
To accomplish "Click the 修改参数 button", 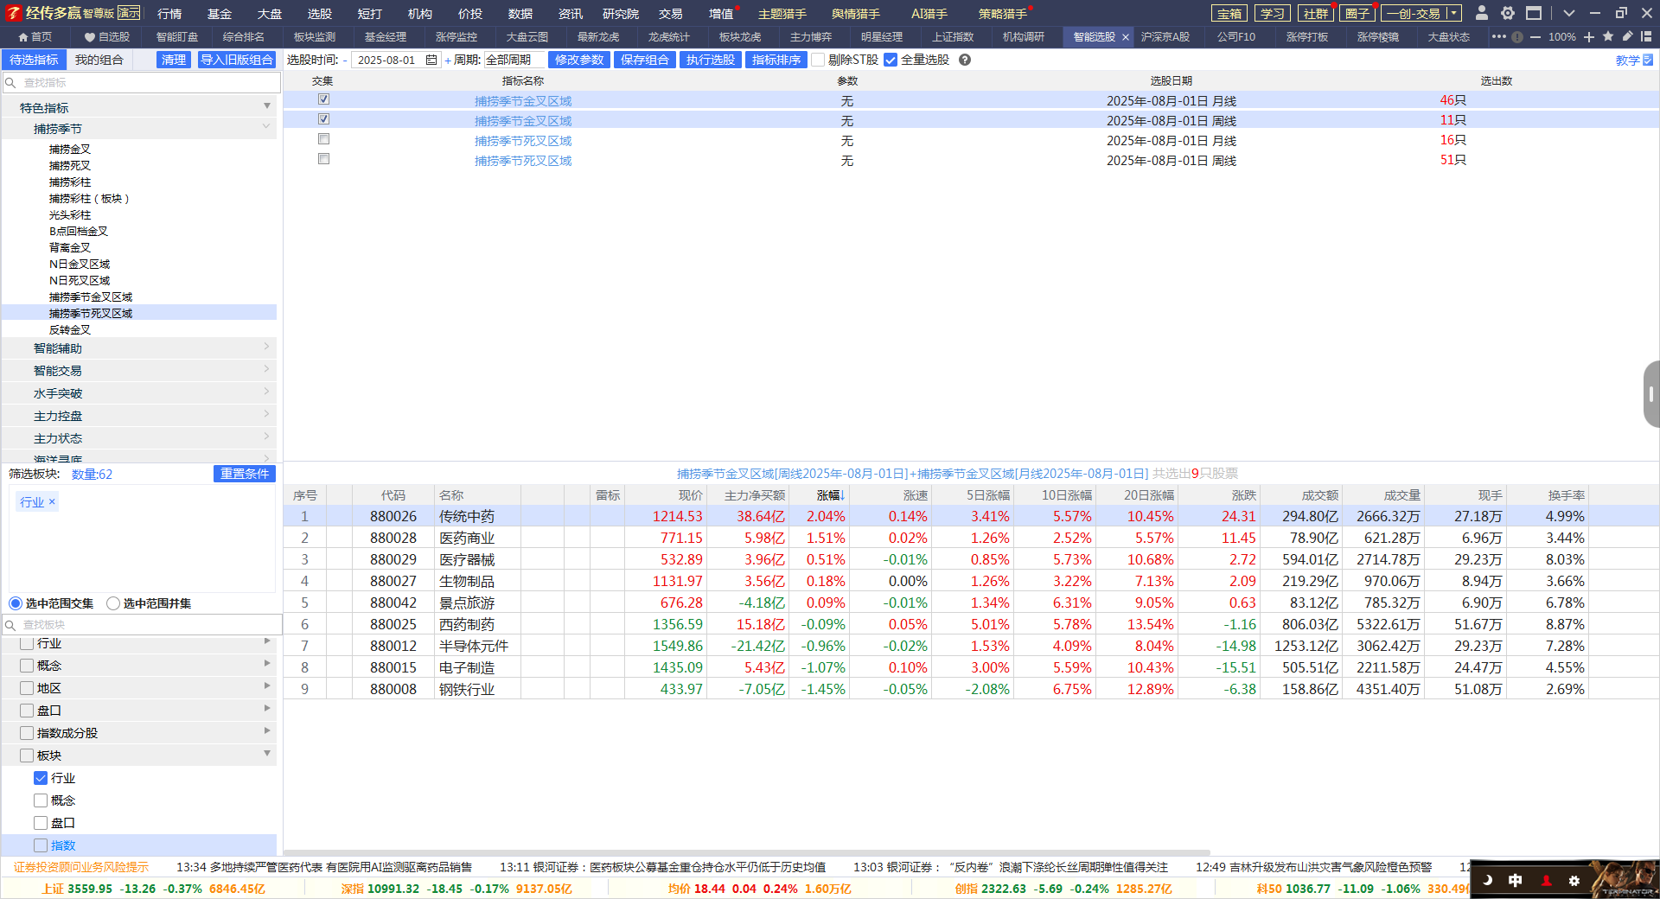I will point(578,60).
